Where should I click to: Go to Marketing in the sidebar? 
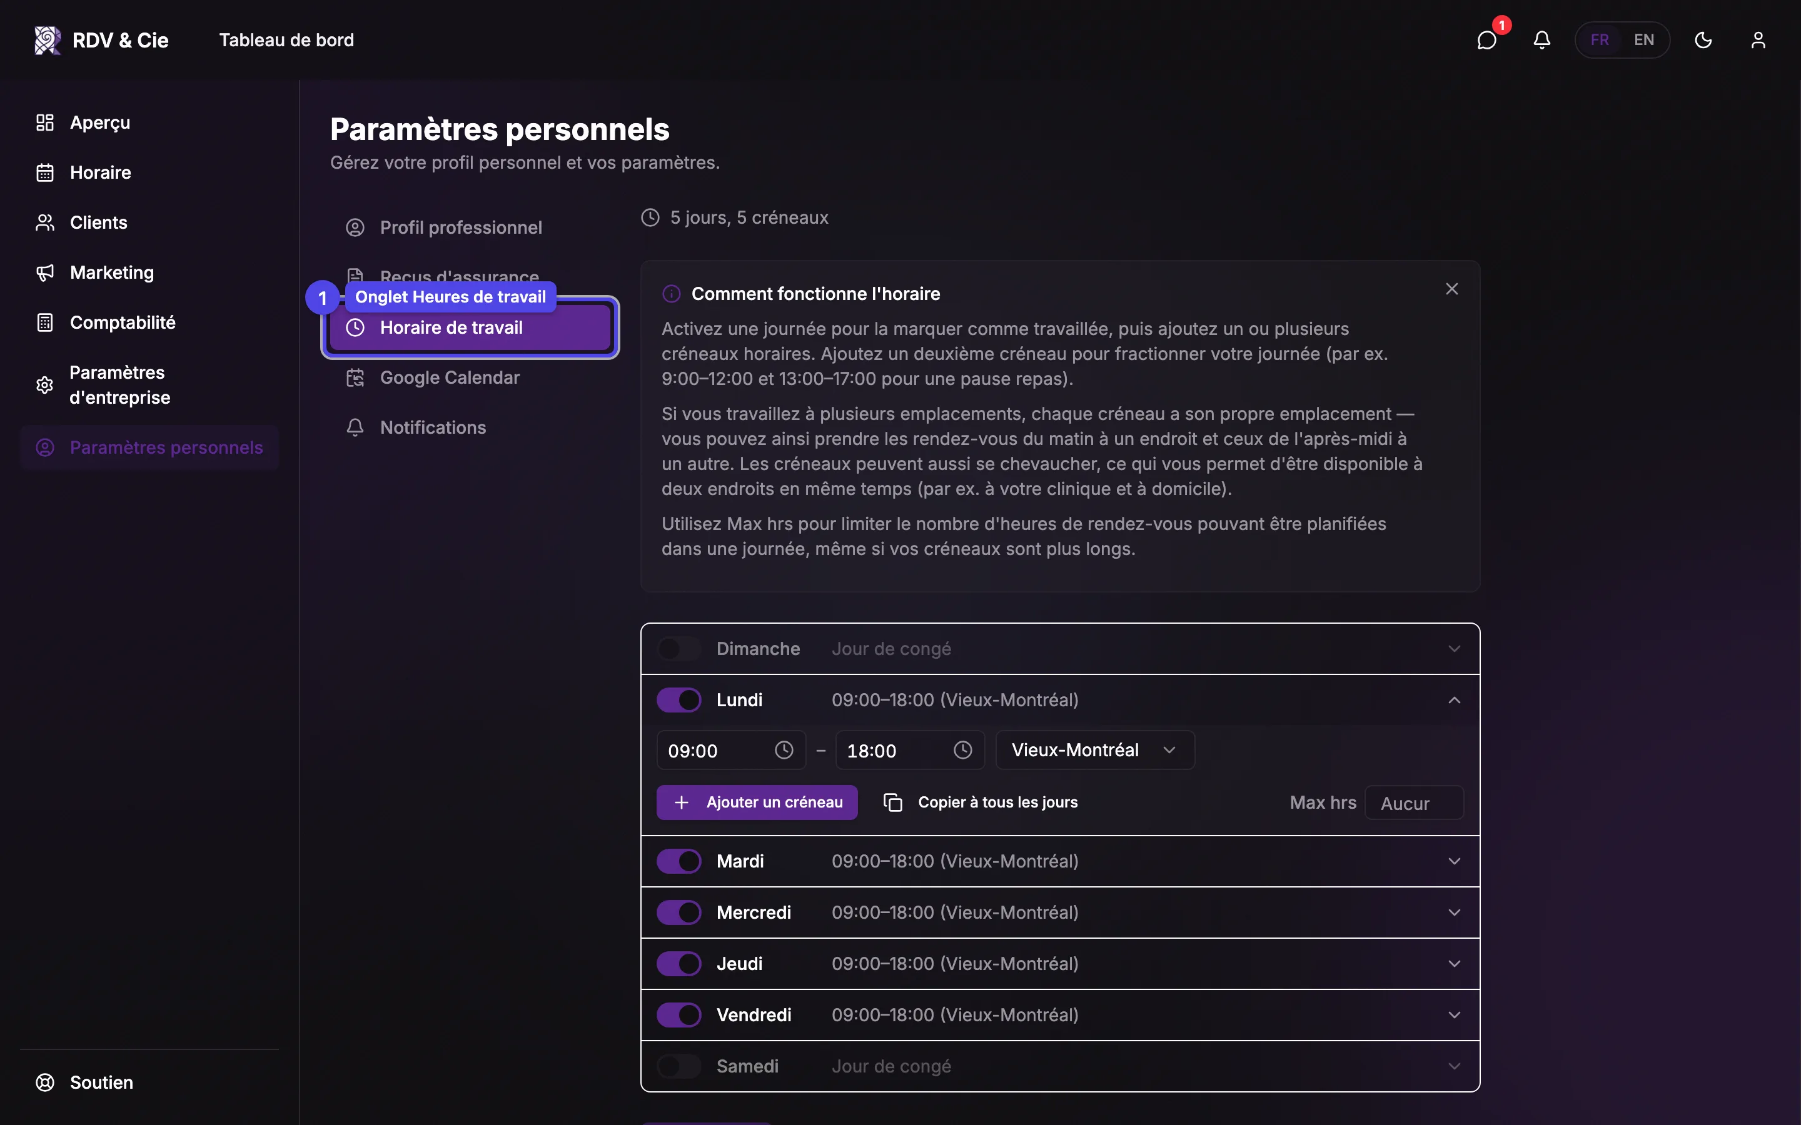pyautogui.click(x=149, y=272)
